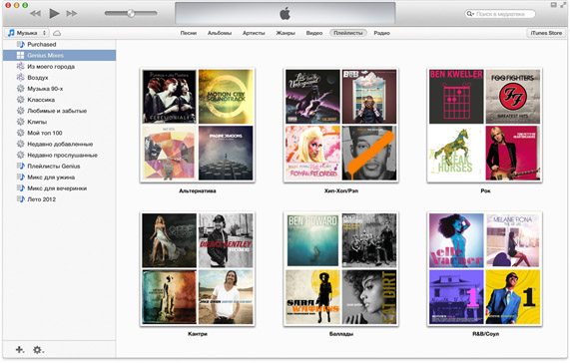Click the Мой топ 100 gear icon

20,133
